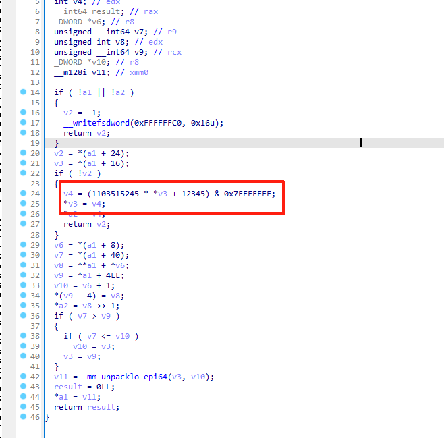Click the blue dot on line 38

24,336
